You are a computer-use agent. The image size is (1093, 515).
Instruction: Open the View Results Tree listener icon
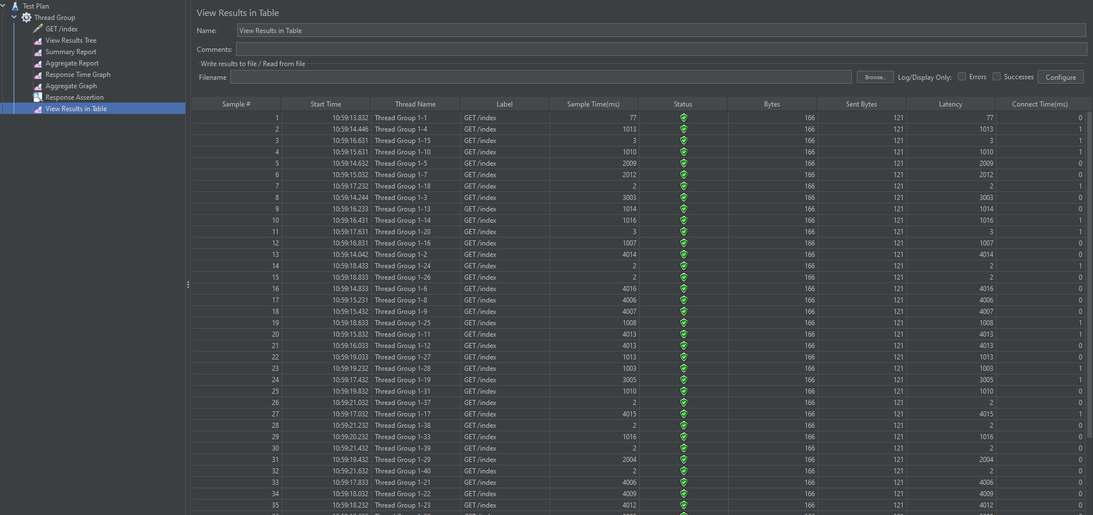38,40
